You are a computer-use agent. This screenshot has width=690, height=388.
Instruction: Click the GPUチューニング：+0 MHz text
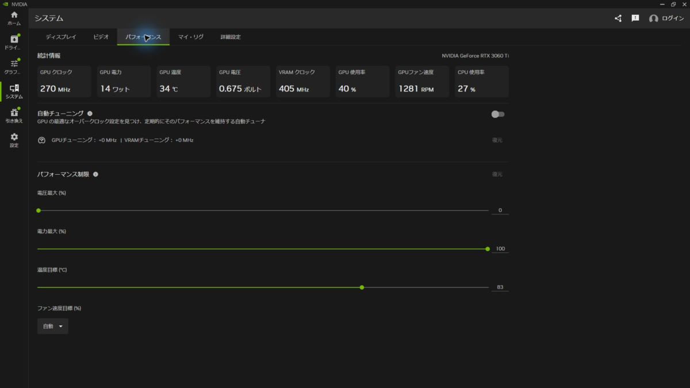(84, 140)
